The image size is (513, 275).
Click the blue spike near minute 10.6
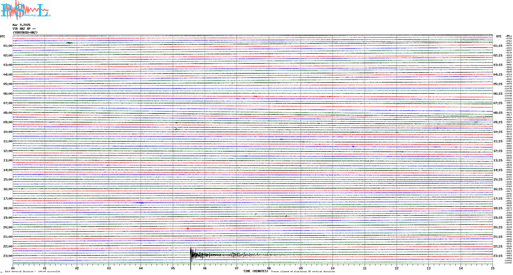pyautogui.click(x=353, y=146)
